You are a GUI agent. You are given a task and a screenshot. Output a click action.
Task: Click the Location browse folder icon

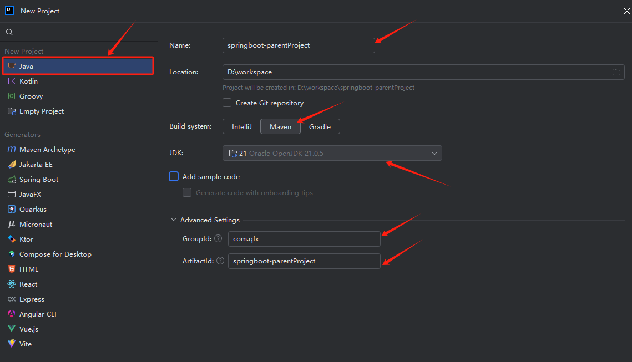coord(616,72)
